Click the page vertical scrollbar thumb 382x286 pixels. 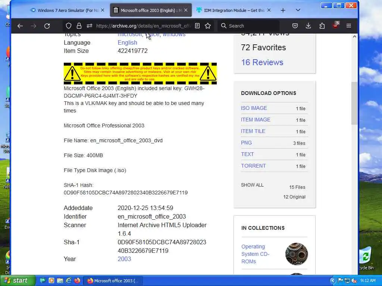tap(354, 103)
